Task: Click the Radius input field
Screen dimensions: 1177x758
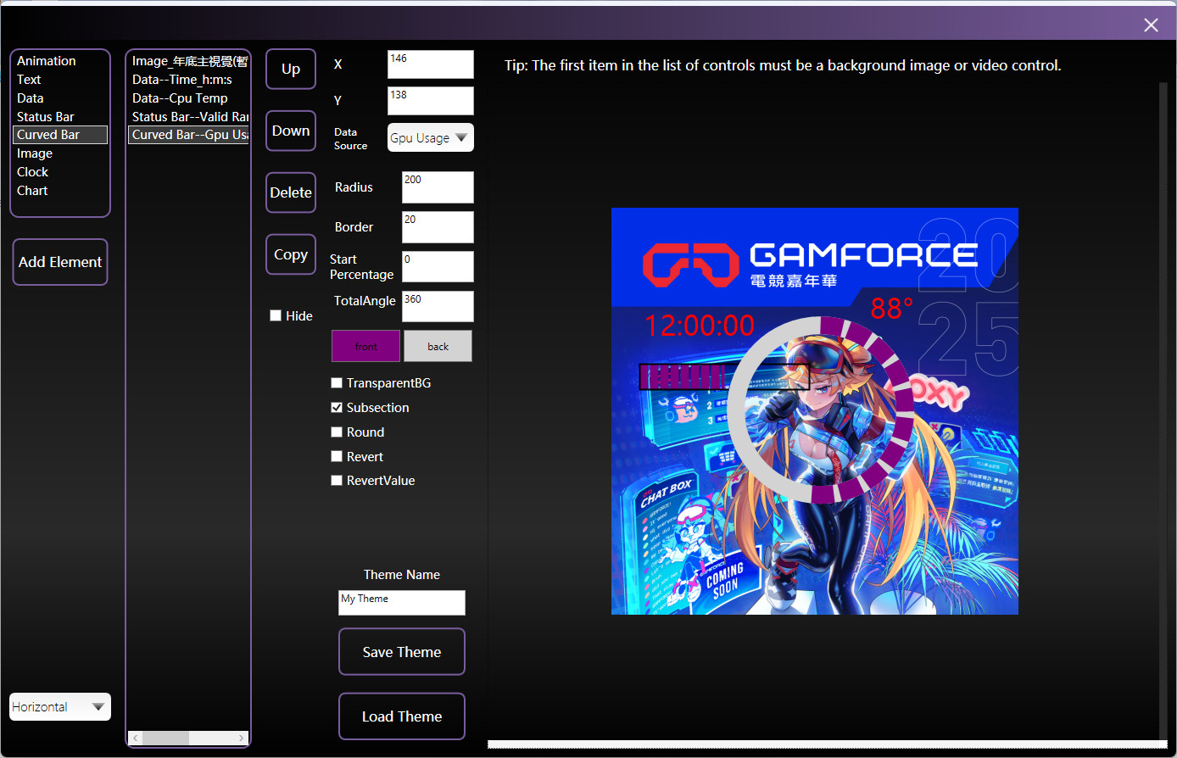Action: [438, 187]
